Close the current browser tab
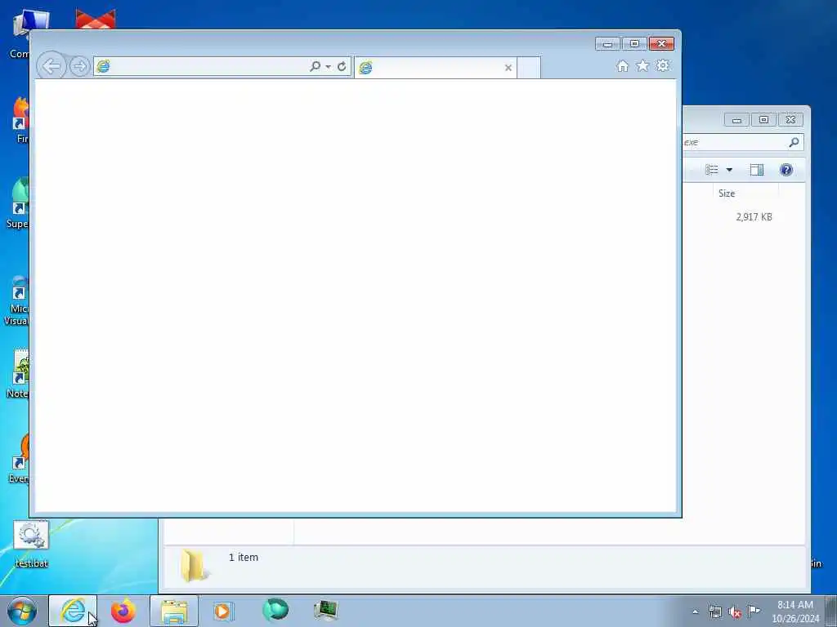 508,68
